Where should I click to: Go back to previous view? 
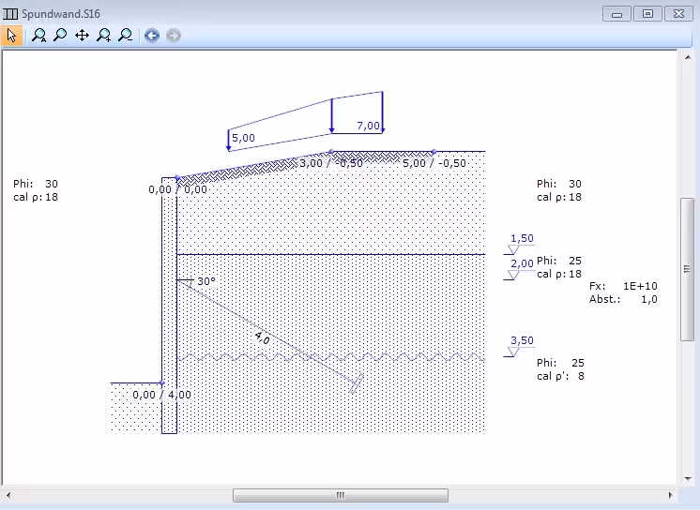152,36
